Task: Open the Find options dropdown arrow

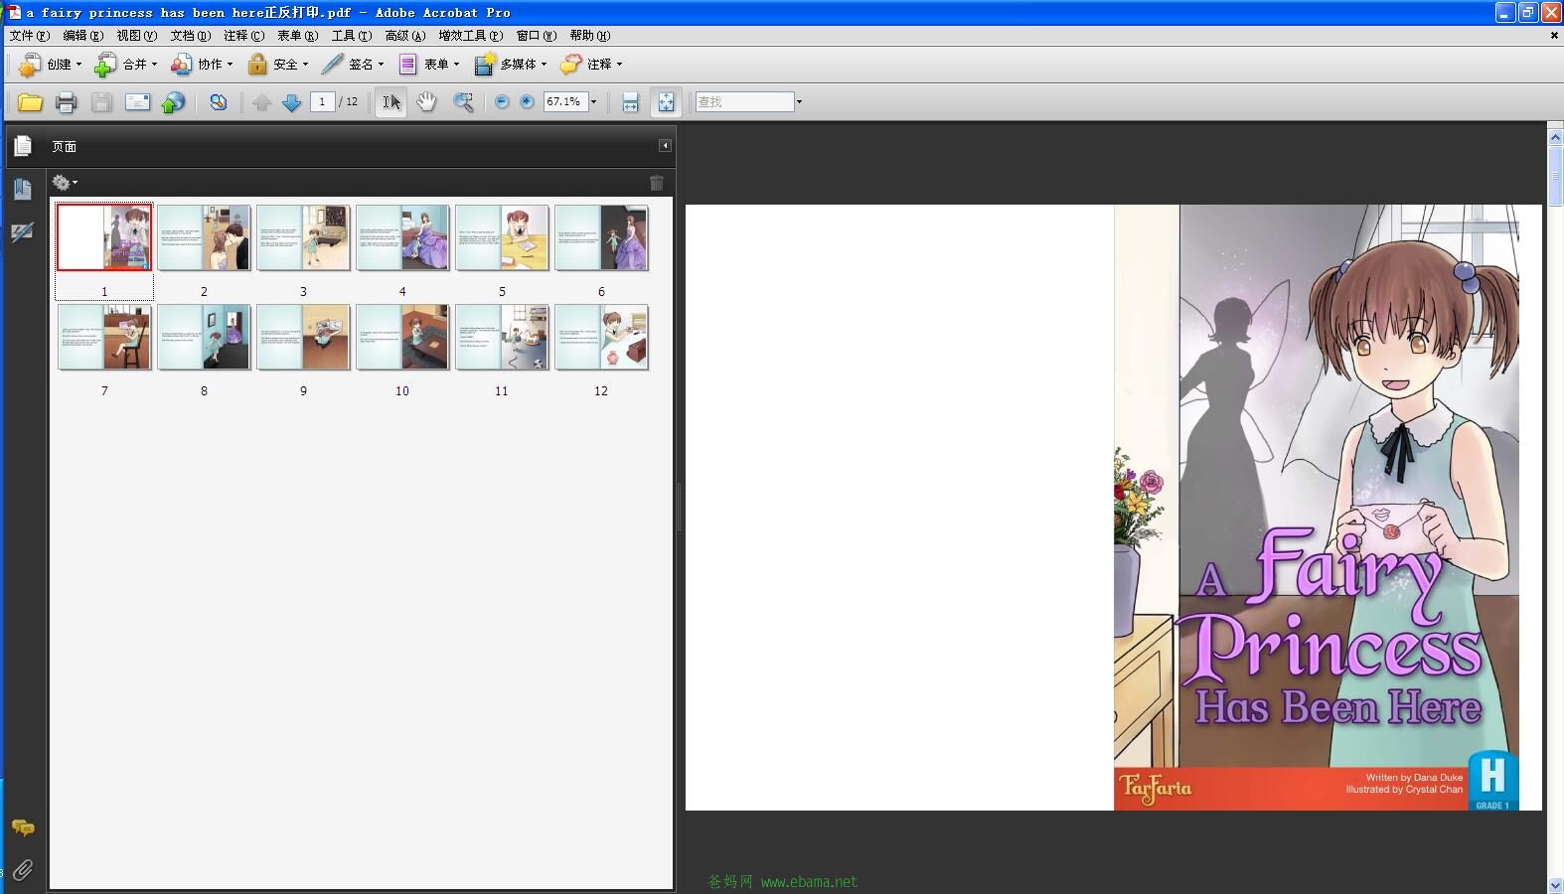Action: click(x=799, y=102)
